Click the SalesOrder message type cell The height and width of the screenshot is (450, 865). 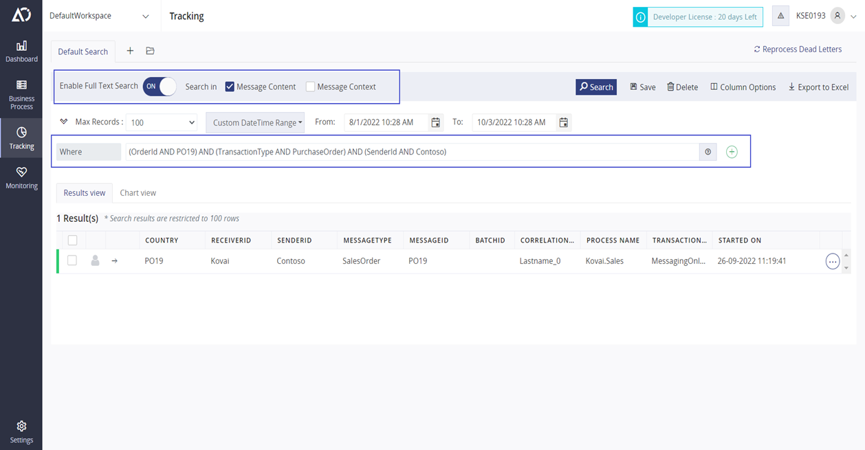coord(362,261)
